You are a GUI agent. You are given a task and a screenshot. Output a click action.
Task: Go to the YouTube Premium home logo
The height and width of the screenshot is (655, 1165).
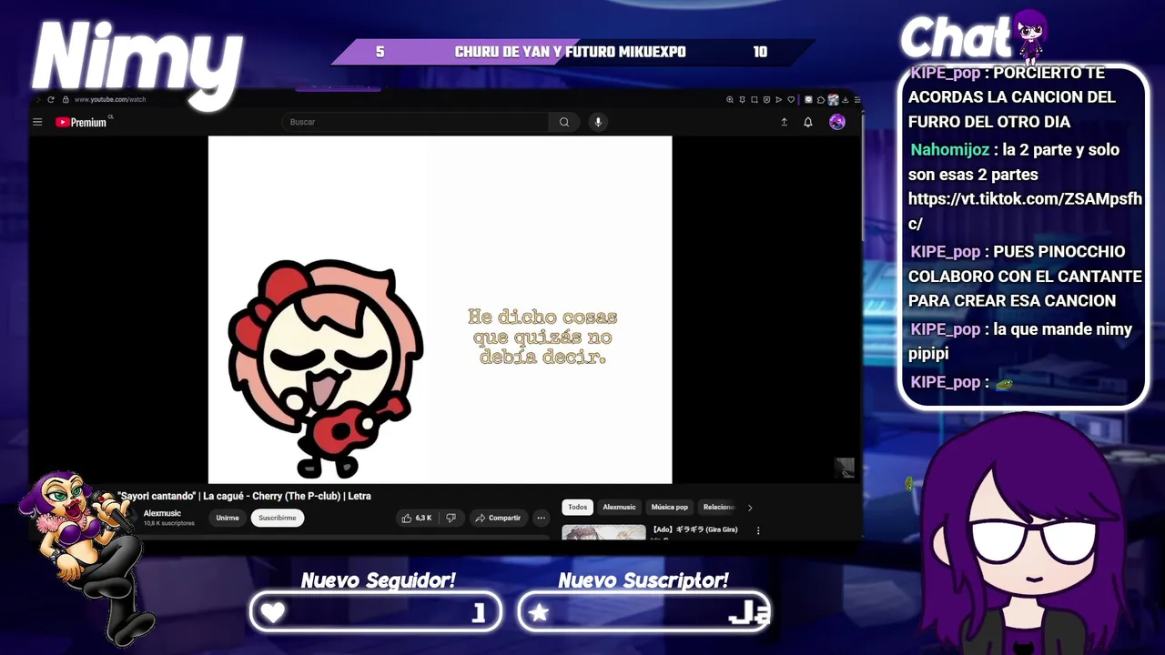tap(82, 122)
